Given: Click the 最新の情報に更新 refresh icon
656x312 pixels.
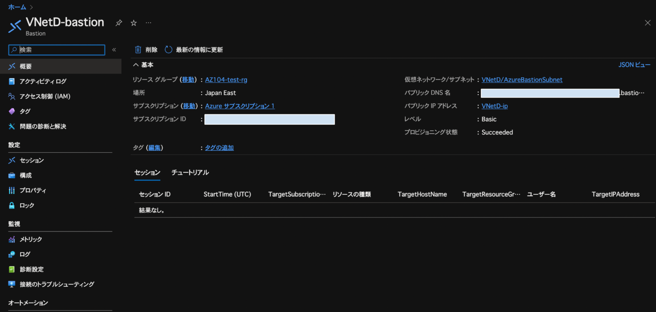Looking at the screenshot, I should click(x=169, y=50).
